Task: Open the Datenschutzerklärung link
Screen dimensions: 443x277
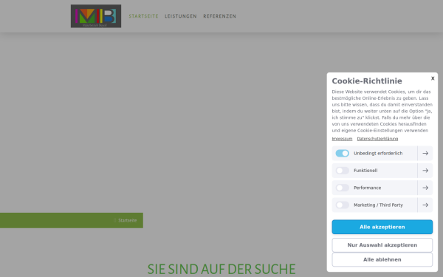Action: pyautogui.click(x=377, y=139)
